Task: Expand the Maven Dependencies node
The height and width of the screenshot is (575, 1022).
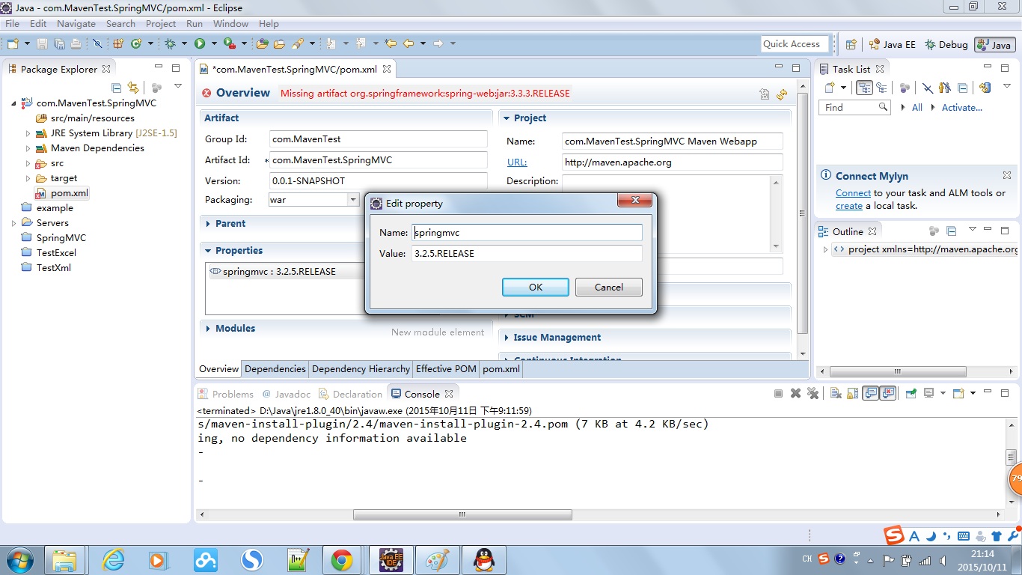Action: [28, 148]
